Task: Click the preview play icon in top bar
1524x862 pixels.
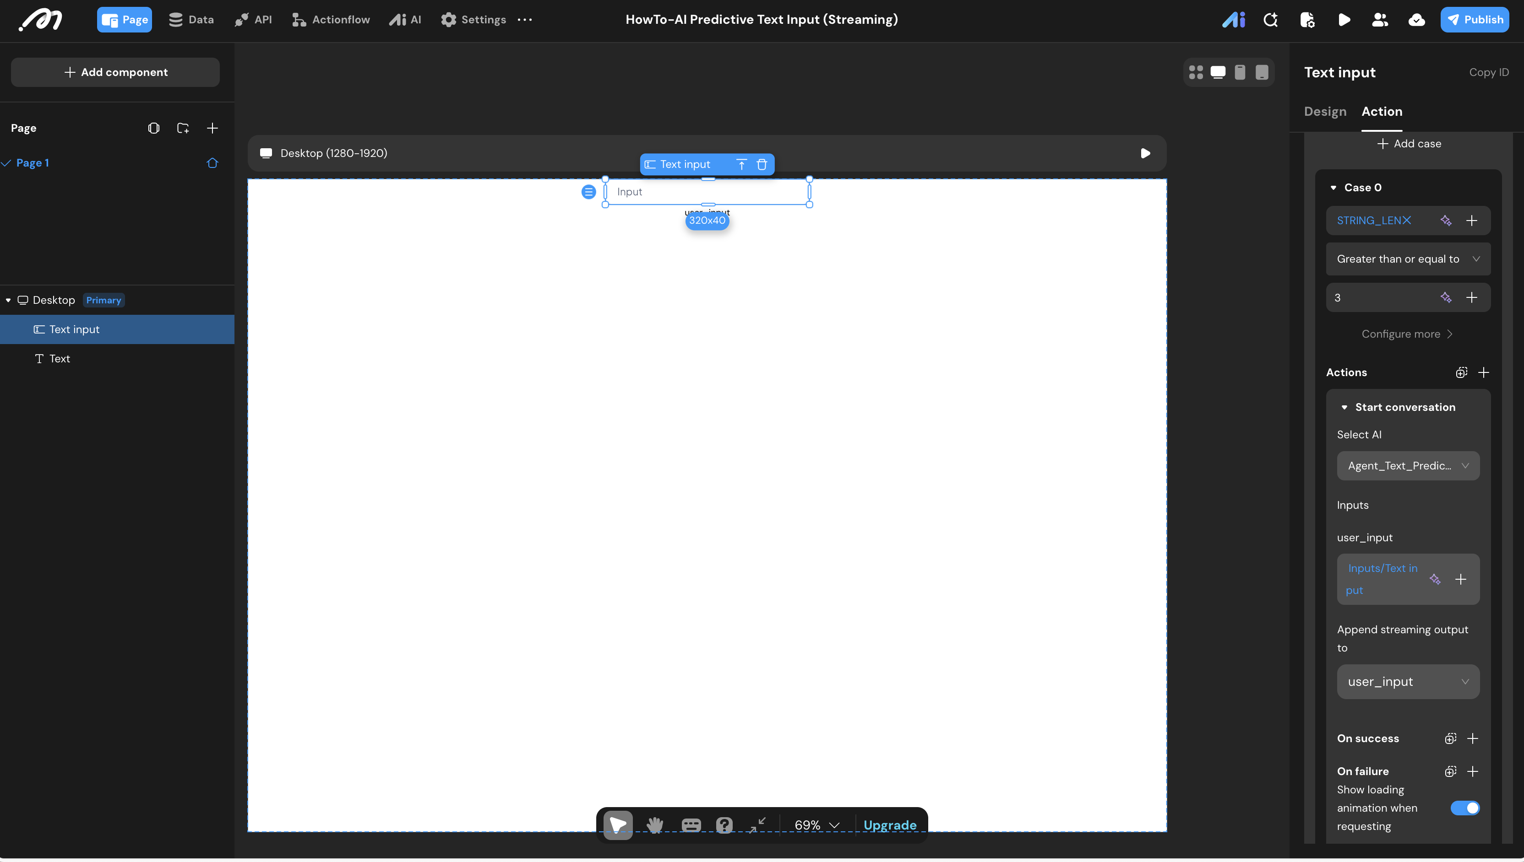Action: tap(1344, 20)
